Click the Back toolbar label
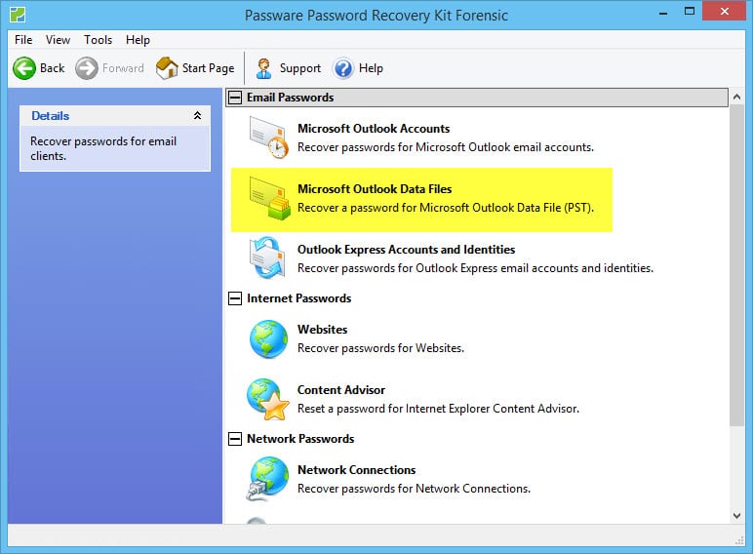This screenshot has width=753, height=554. click(x=53, y=68)
